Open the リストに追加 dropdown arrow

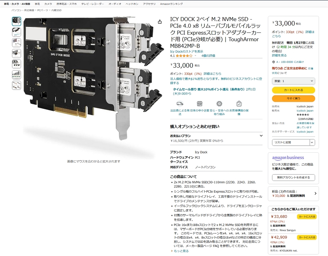pyautogui.click(x=312, y=142)
